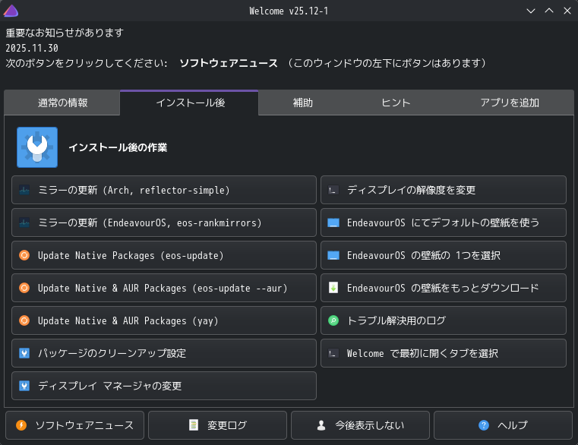This screenshot has height=445, width=578.
Task: Run ミラーの更新 (Arch, reflector-simple)
Action: coord(164,191)
